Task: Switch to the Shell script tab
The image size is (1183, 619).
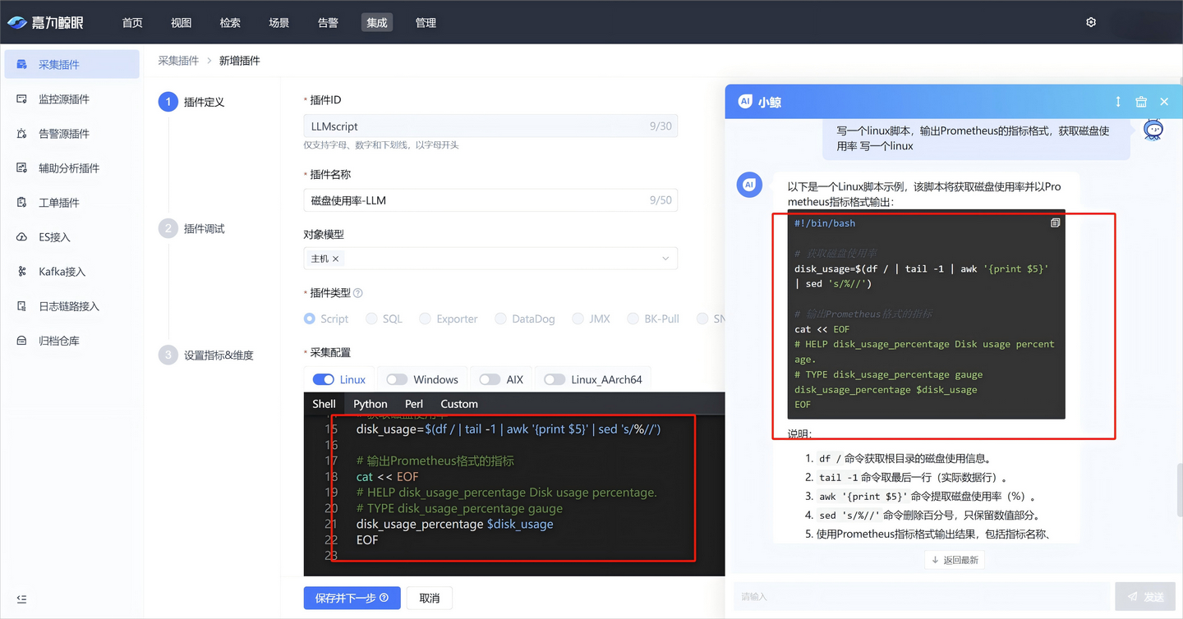Action: point(324,404)
